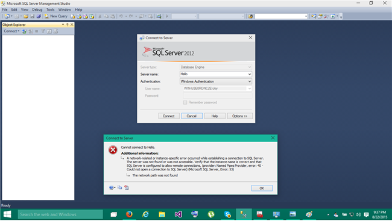Image resolution: width=392 pixels, height=221 pixels.
Task: Click the Database Engine Query icon
Action: 72,16
